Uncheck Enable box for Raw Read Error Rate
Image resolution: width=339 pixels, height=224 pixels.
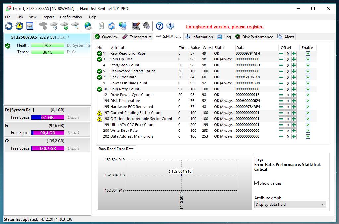click(308, 54)
